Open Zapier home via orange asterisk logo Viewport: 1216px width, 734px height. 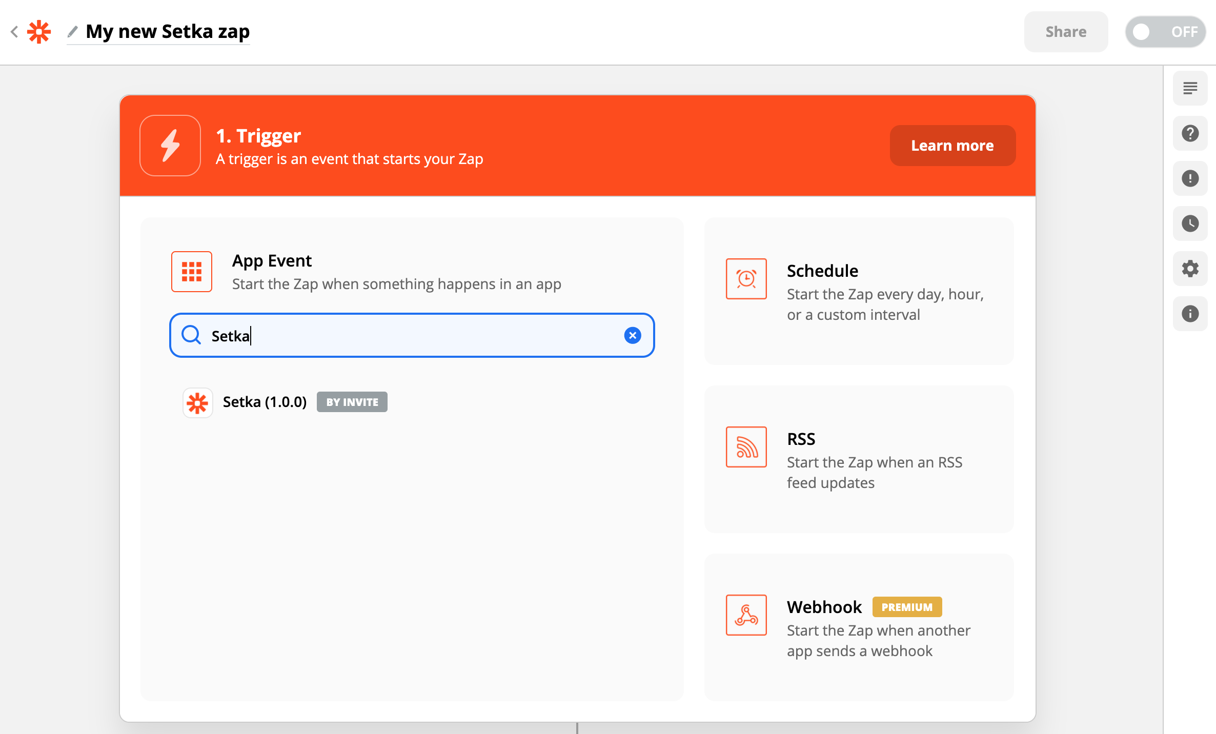pos(39,32)
